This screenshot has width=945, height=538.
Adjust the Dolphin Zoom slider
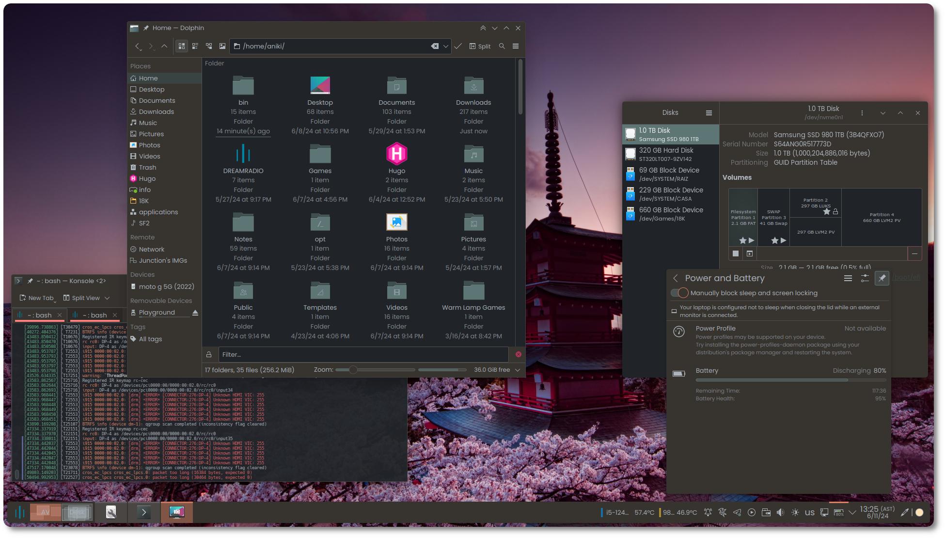click(376, 370)
